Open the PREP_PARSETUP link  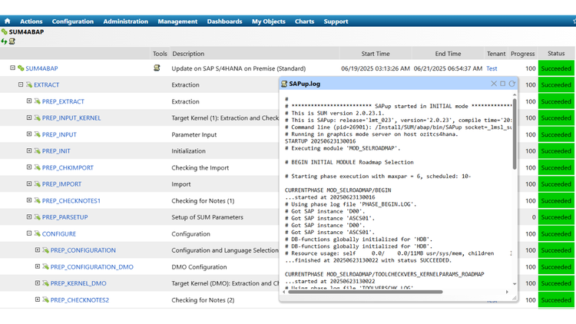pos(65,217)
